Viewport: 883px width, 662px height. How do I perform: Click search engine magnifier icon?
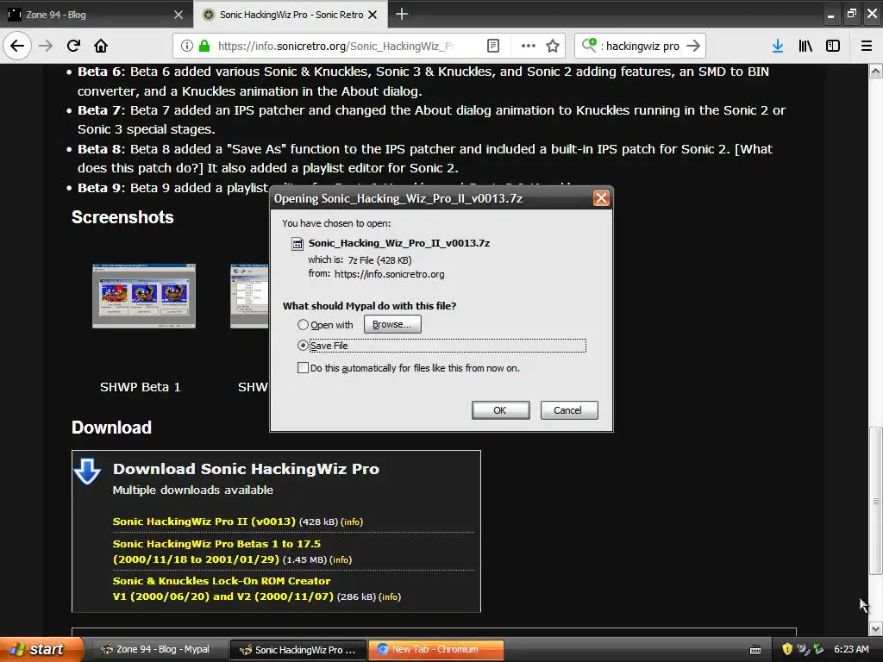click(x=589, y=45)
